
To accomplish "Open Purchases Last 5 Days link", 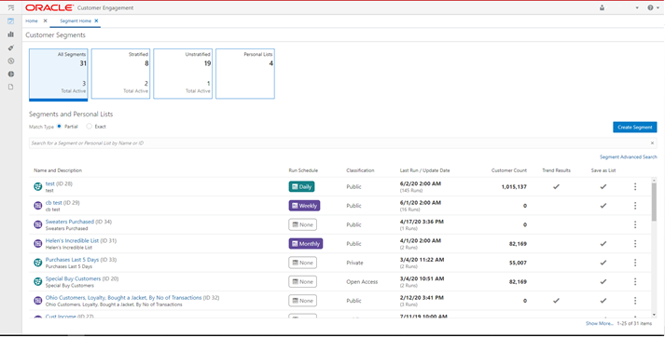I will pyautogui.click(x=72, y=260).
